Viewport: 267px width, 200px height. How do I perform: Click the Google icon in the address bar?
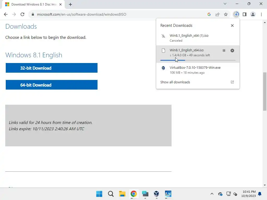[209, 14]
